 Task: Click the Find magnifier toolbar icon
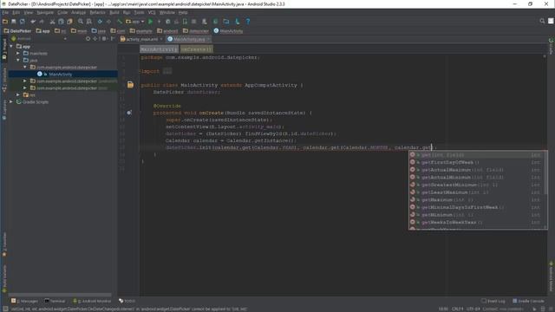point(81,22)
